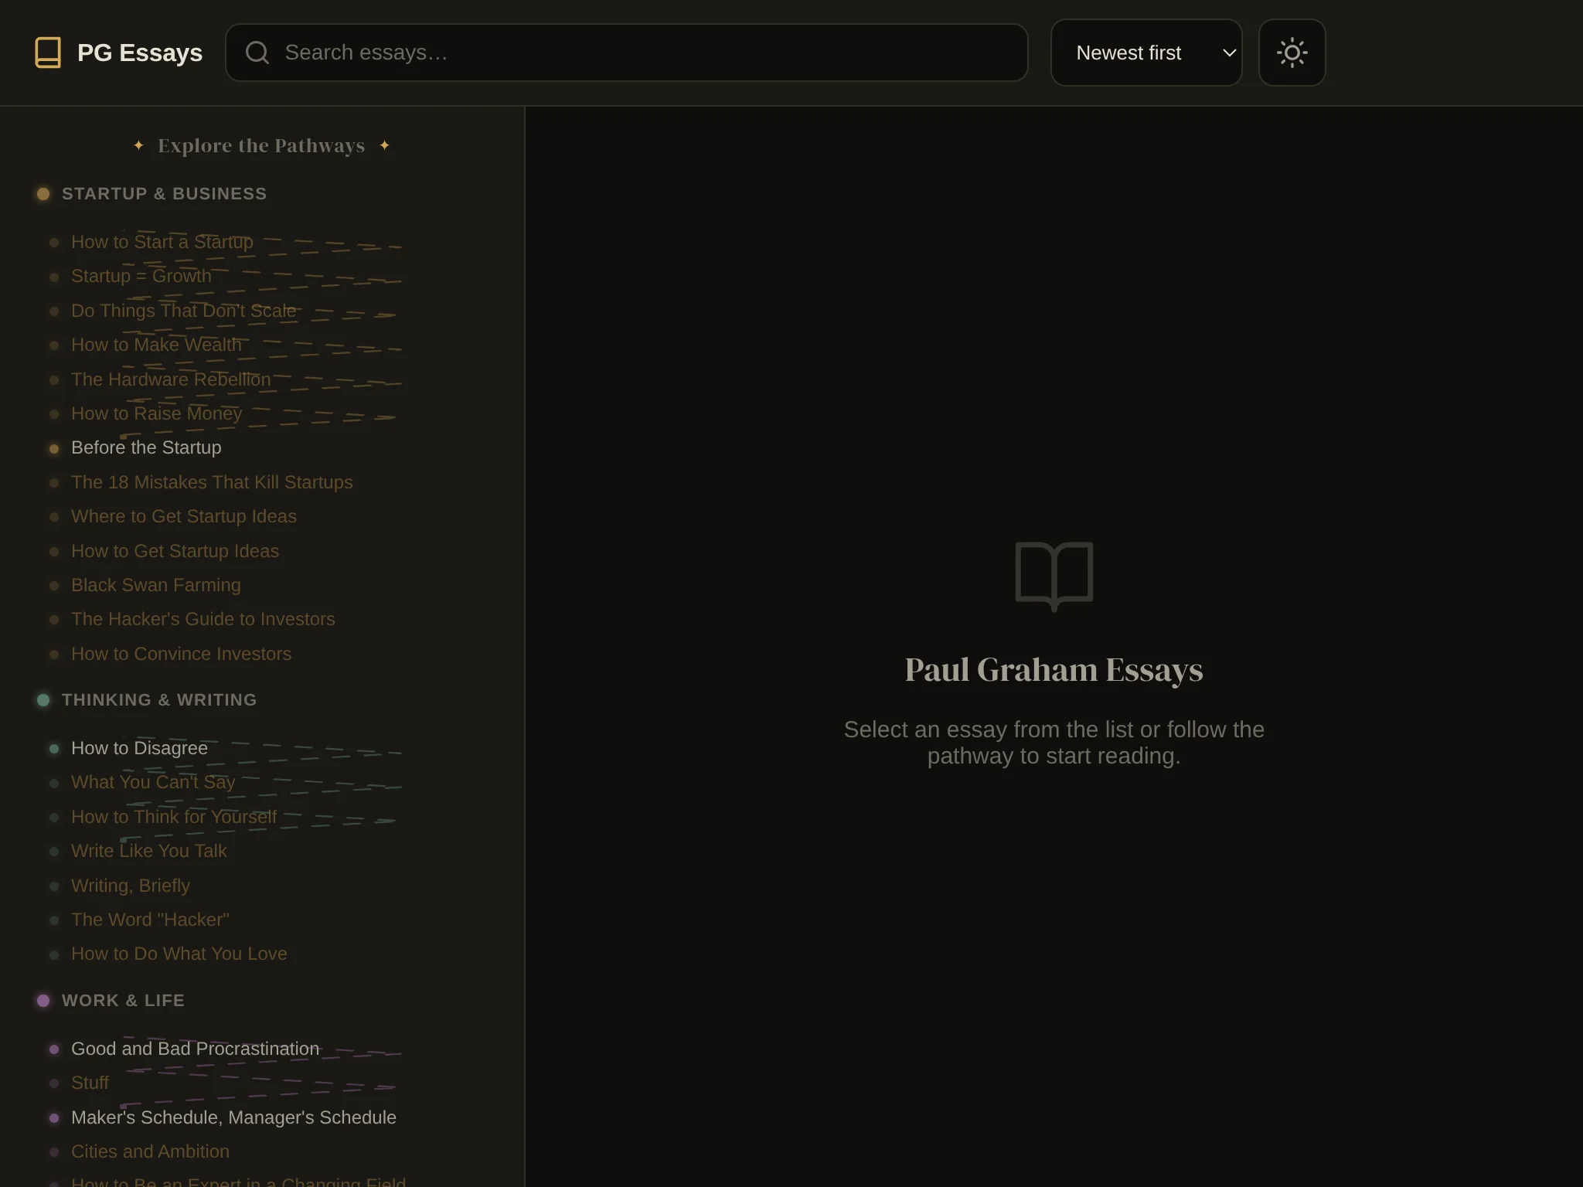Select How to Disagree essay

pyautogui.click(x=139, y=748)
